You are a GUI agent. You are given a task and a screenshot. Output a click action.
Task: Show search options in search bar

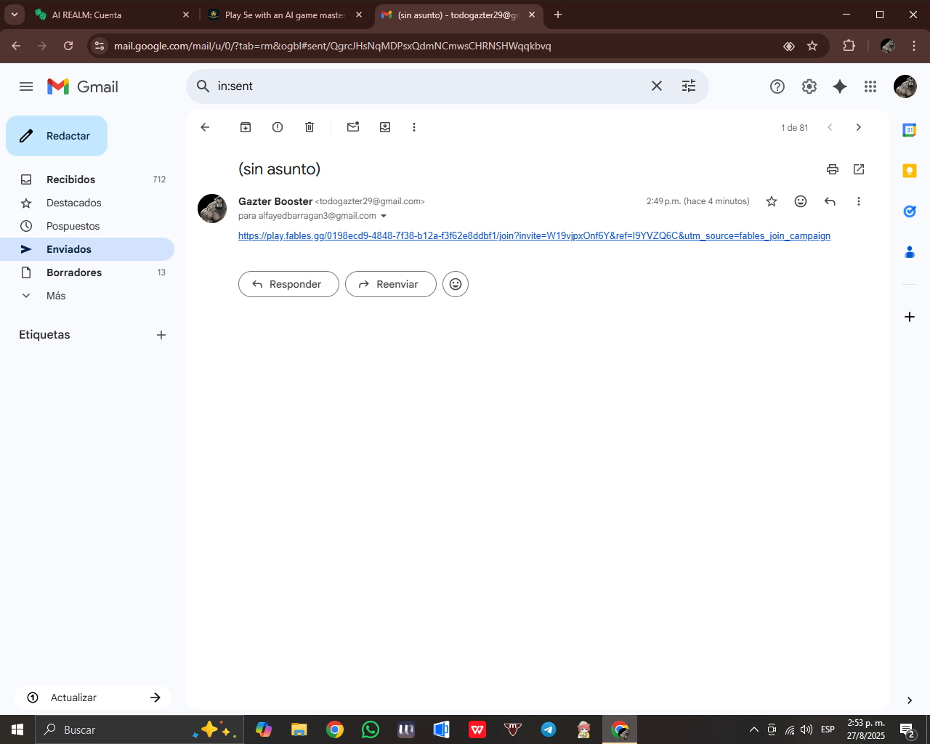tap(689, 86)
